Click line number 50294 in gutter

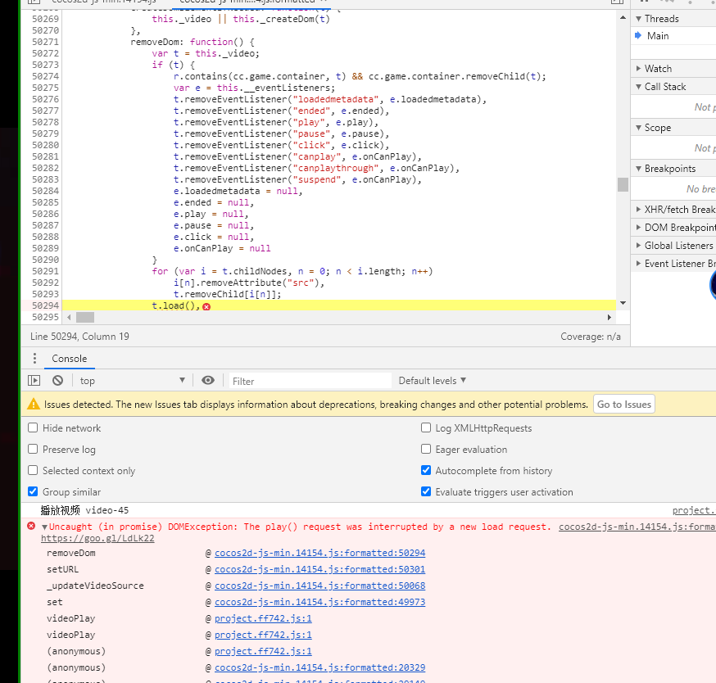[45, 305]
